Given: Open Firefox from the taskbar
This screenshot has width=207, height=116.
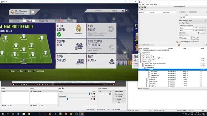Looking at the screenshot, I should 50,114.
